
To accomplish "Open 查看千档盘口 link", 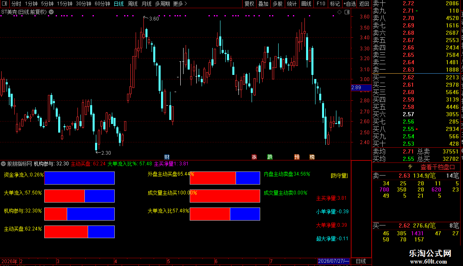I will (438, 167).
